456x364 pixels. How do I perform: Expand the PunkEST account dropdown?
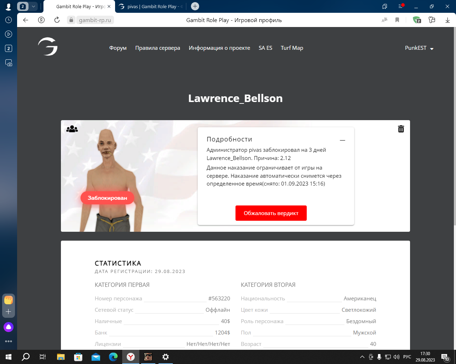point(419,48)
